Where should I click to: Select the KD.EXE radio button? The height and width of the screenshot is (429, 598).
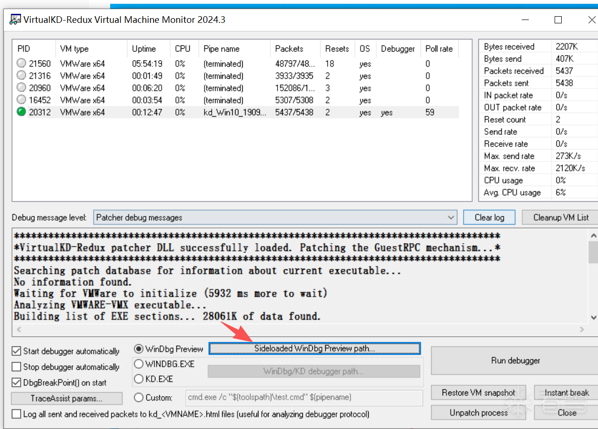(x=139, y=379)
